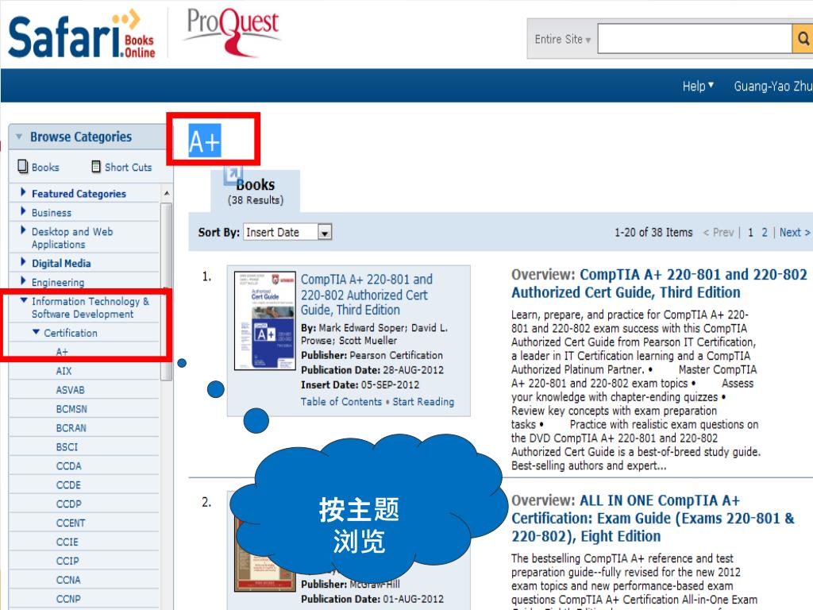
Task: Open Table of Contents for first book
Action: (x=341, y=401)
